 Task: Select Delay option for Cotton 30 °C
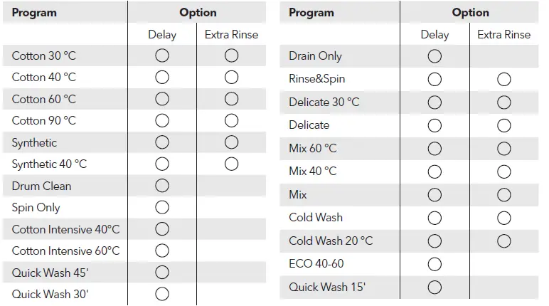pyautogui.click(x=162, y=56)
